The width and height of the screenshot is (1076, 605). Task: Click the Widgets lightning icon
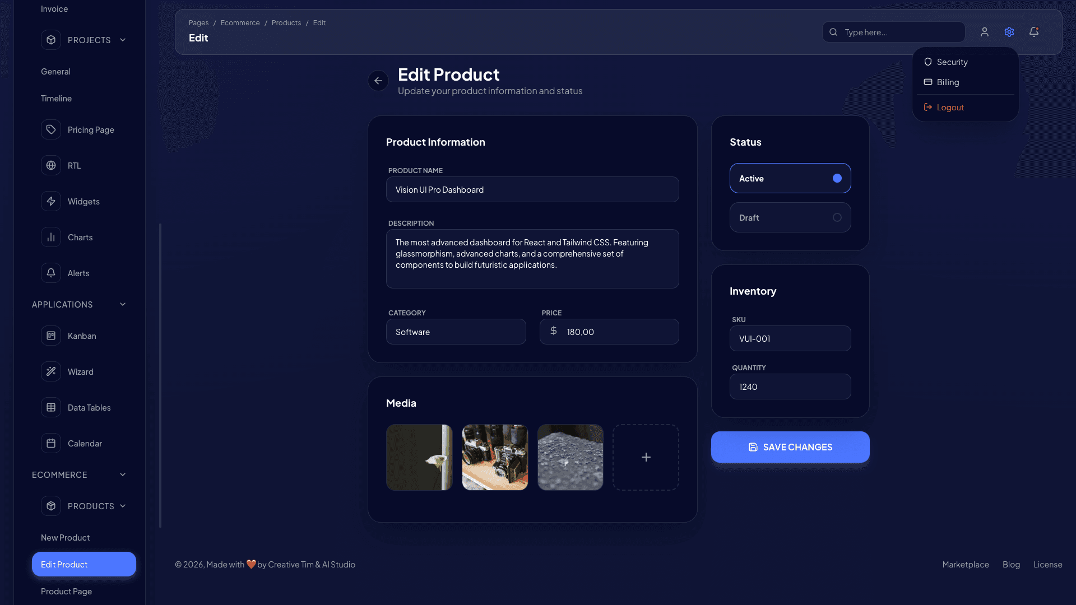pyautogui.click(x=51, y=201)
